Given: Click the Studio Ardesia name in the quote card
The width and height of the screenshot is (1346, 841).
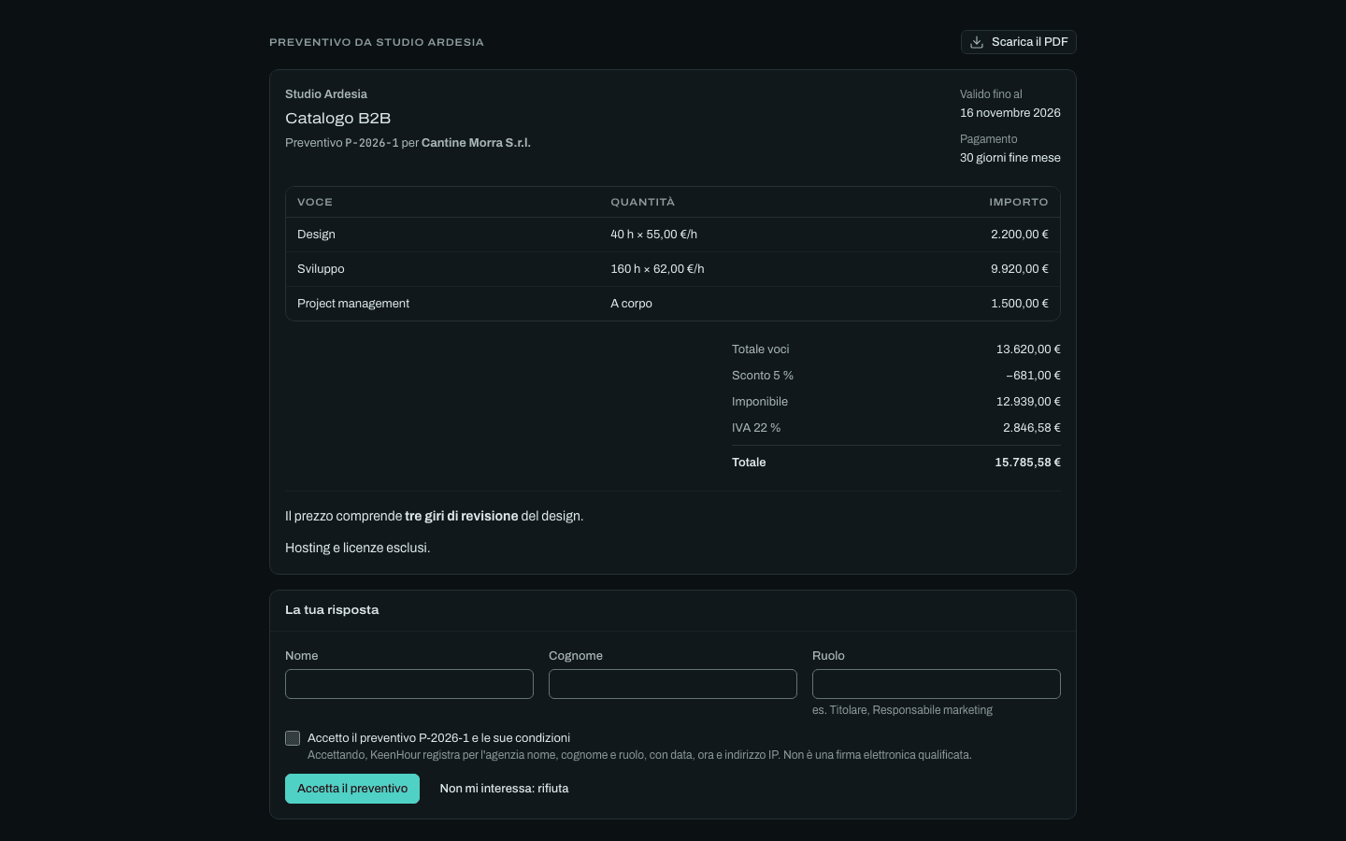Looking at the screenshot, I should click(326, 94).
